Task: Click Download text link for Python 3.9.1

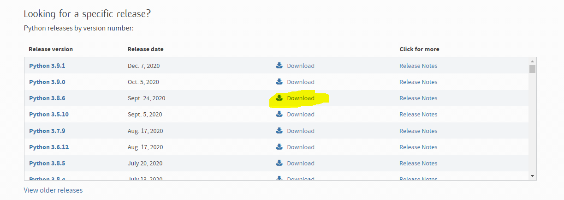Action: pos(301,66)
